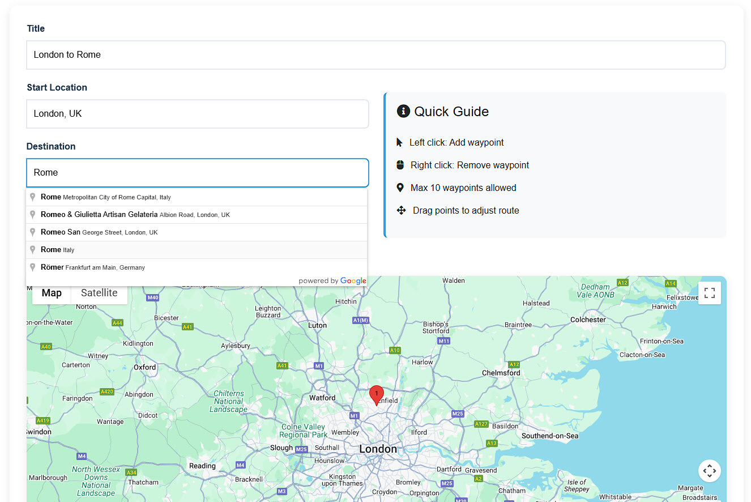Open the map camera controls button
This screenshot has width=751, height=502.
click(x=710, y=470)
